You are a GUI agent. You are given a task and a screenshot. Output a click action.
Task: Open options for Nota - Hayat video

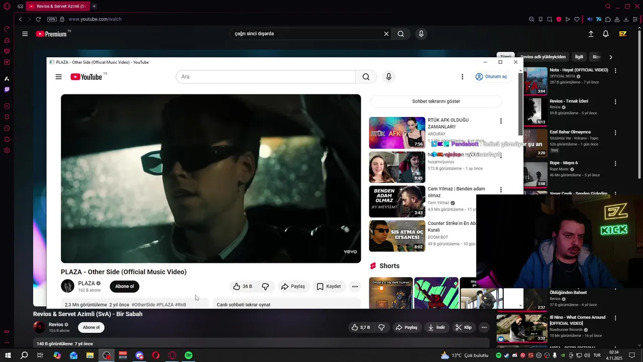615,71
